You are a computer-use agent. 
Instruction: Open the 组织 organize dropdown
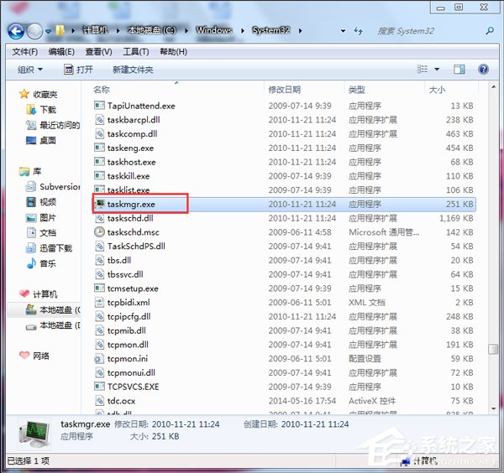point(30,70)
